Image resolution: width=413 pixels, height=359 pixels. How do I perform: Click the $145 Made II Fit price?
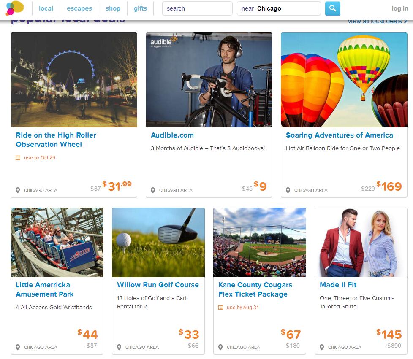[x=389, y=334]
